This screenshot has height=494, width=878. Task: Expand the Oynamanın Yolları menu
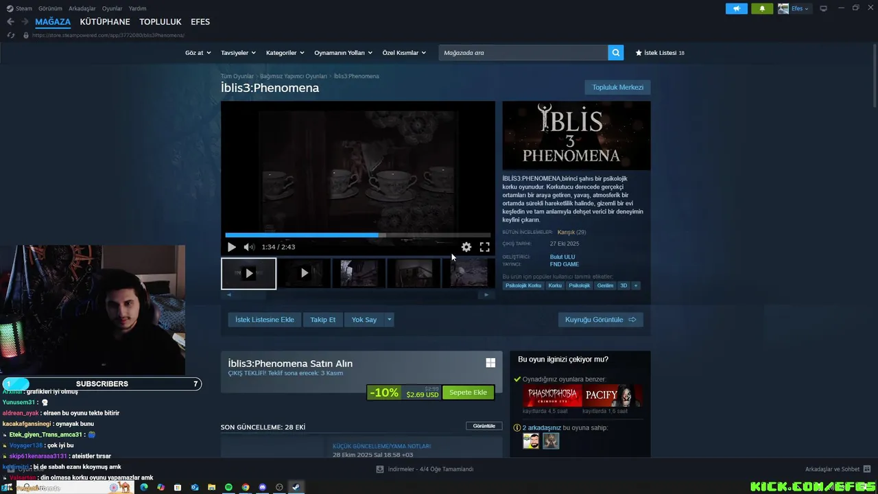click(343, 53)
